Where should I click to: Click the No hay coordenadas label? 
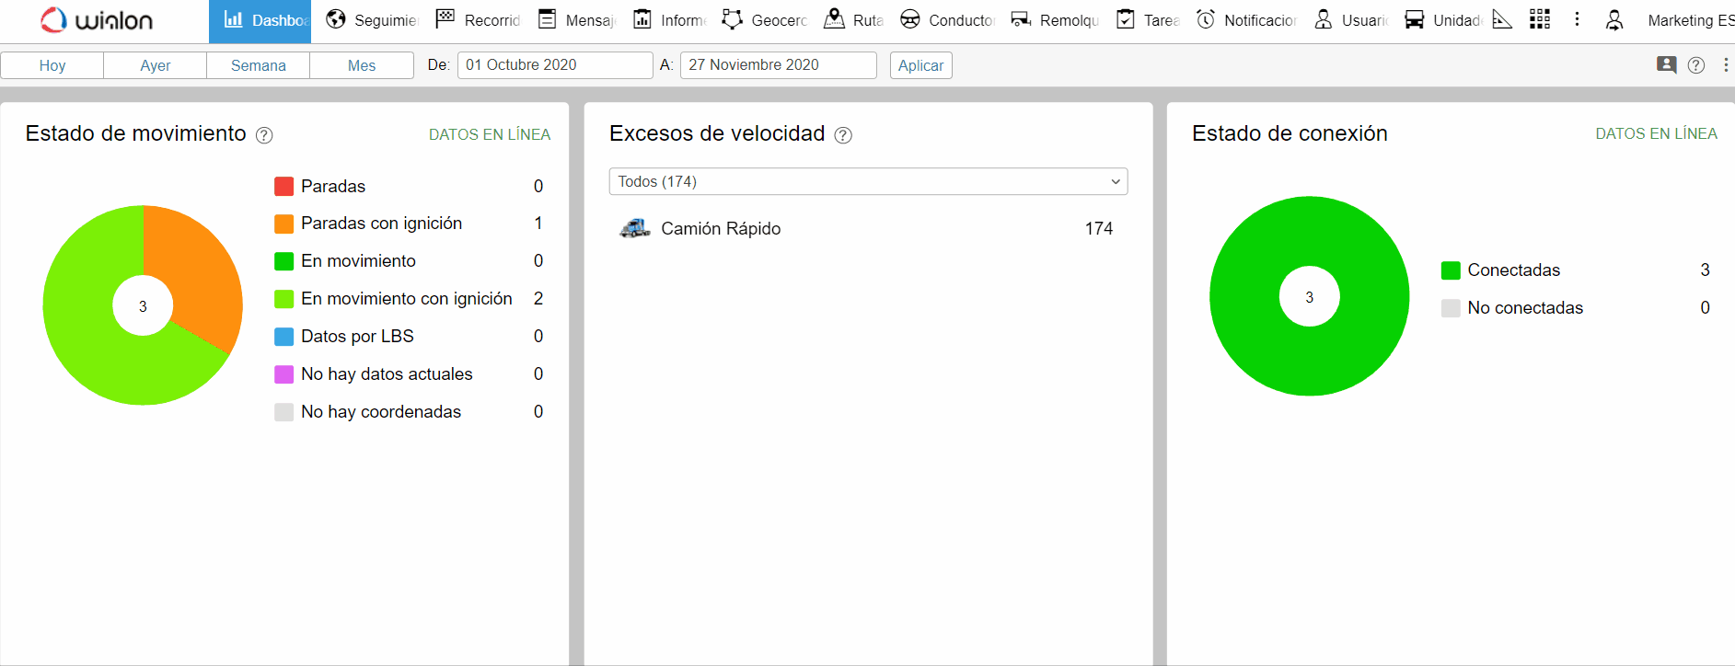pos(381,412)
